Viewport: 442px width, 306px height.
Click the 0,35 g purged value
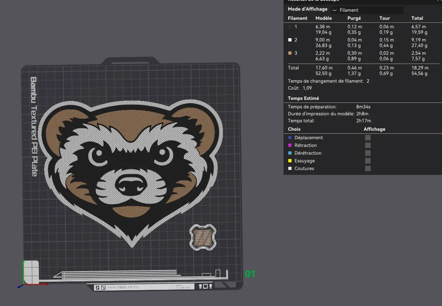pos(354,32)
